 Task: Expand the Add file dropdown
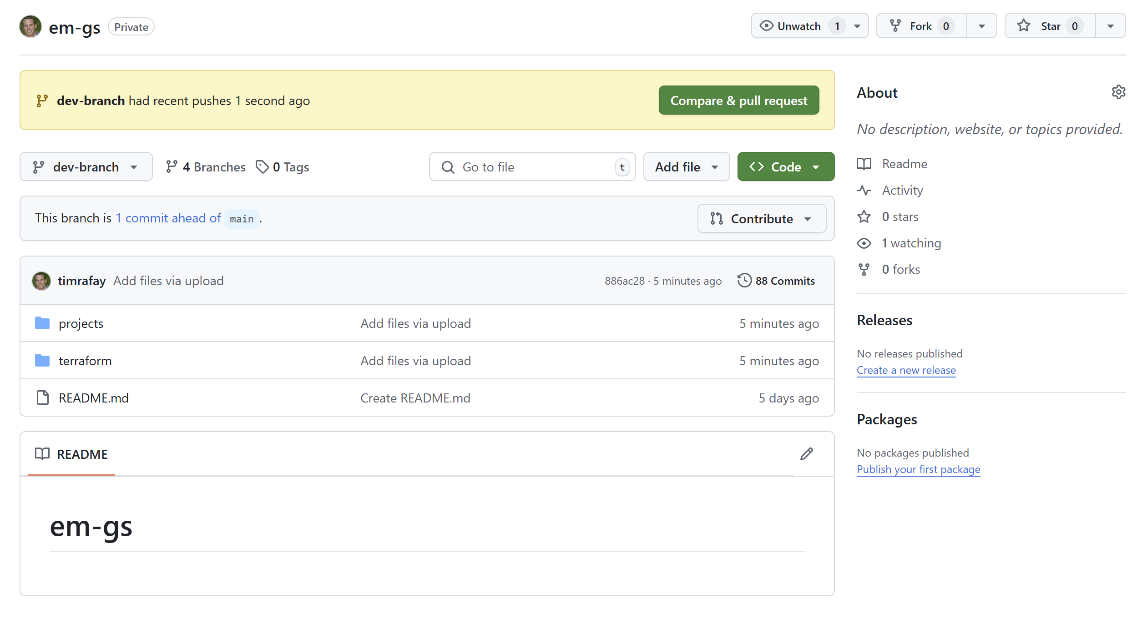[x=686, y=167]
